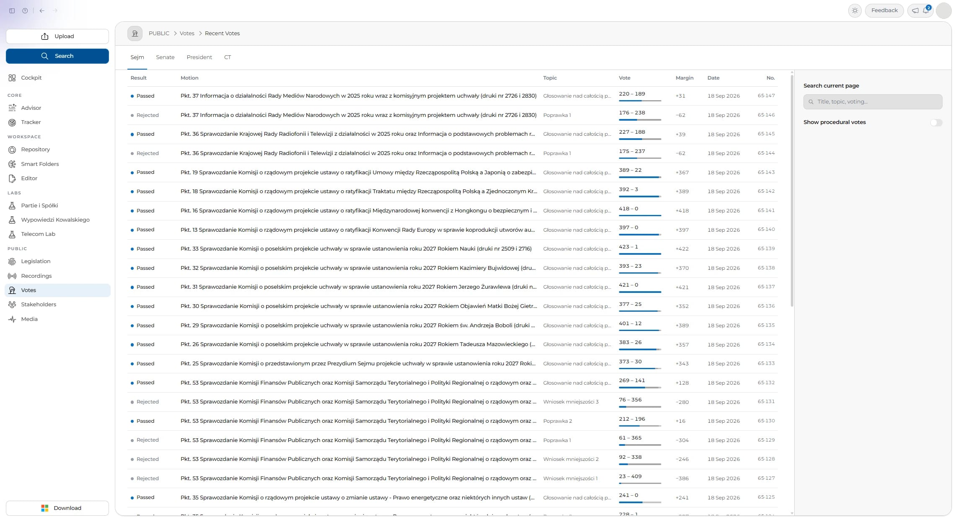This screenshot has height=525, width=961.
Task: Open Telecom Lab in the sidebar
Action: (57, 234)
